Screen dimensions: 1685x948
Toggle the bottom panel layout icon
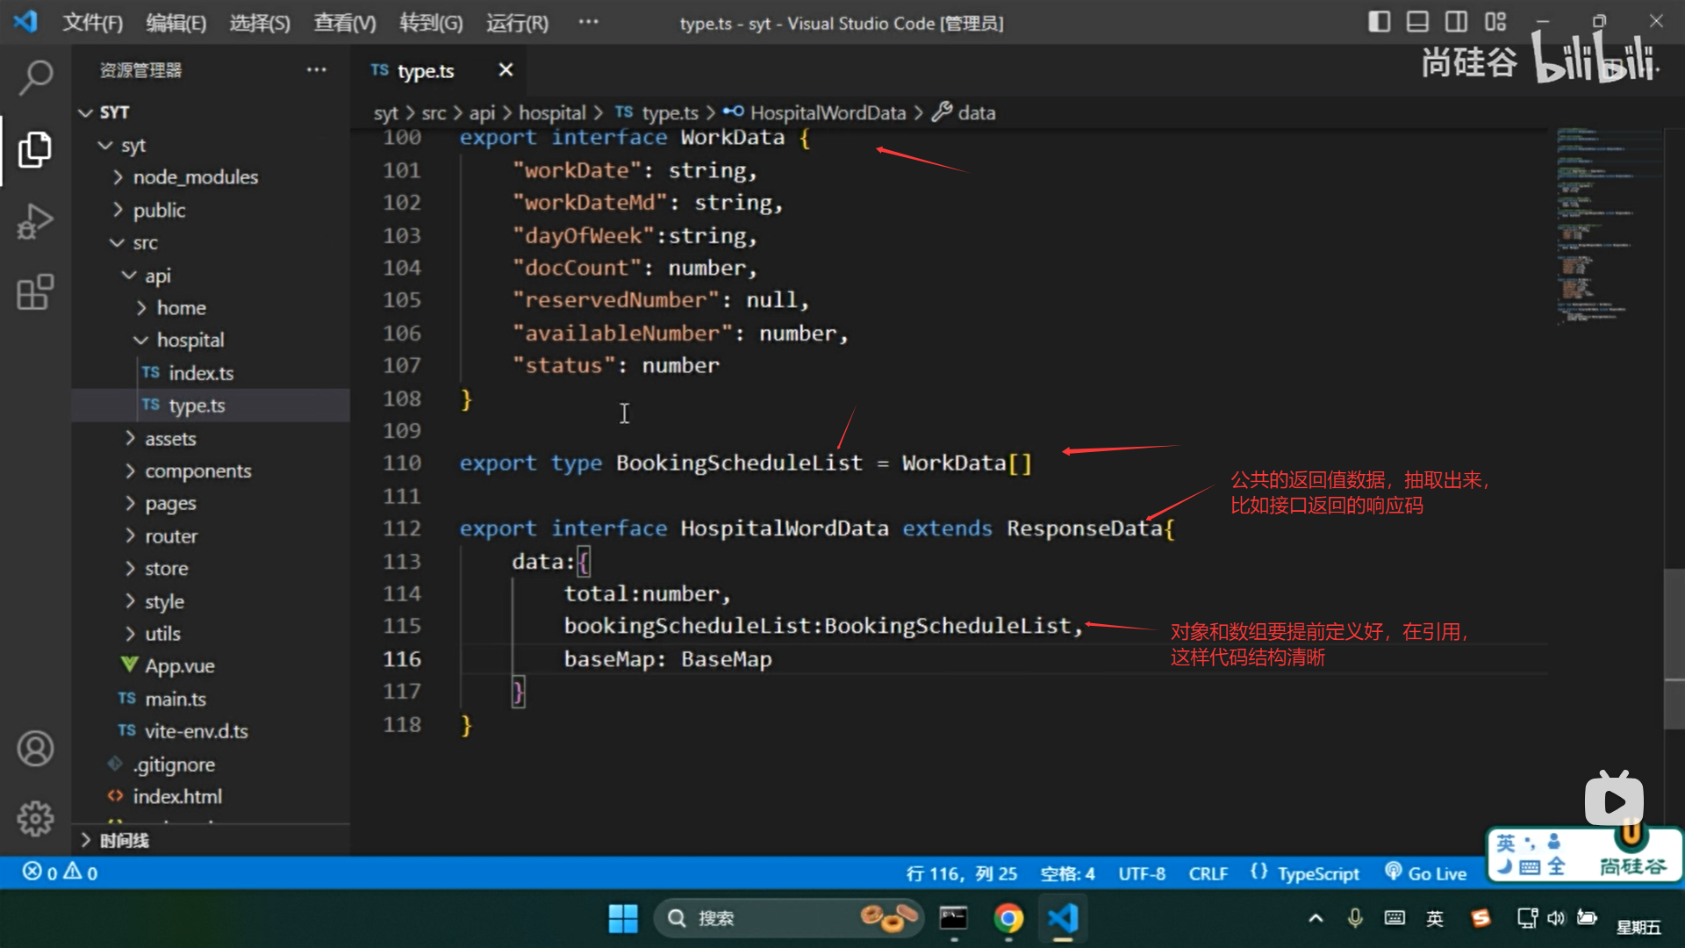(x=1417, y=22)
